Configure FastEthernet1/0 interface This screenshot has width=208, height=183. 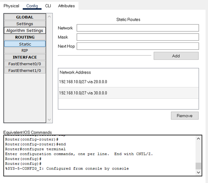coord(25,70)
